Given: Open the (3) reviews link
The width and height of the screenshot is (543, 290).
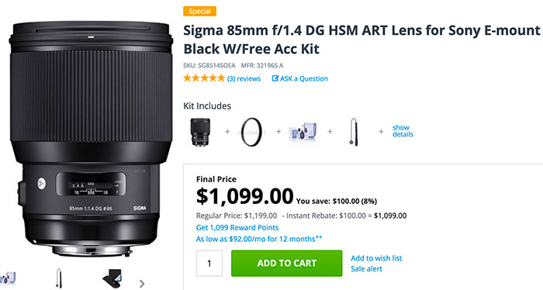Looking at the screenshot, I should [244, 78].
